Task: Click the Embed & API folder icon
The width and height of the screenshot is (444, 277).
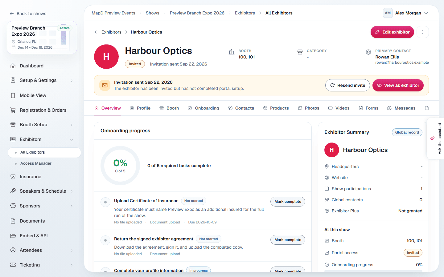Action: (x=13, y=236)
